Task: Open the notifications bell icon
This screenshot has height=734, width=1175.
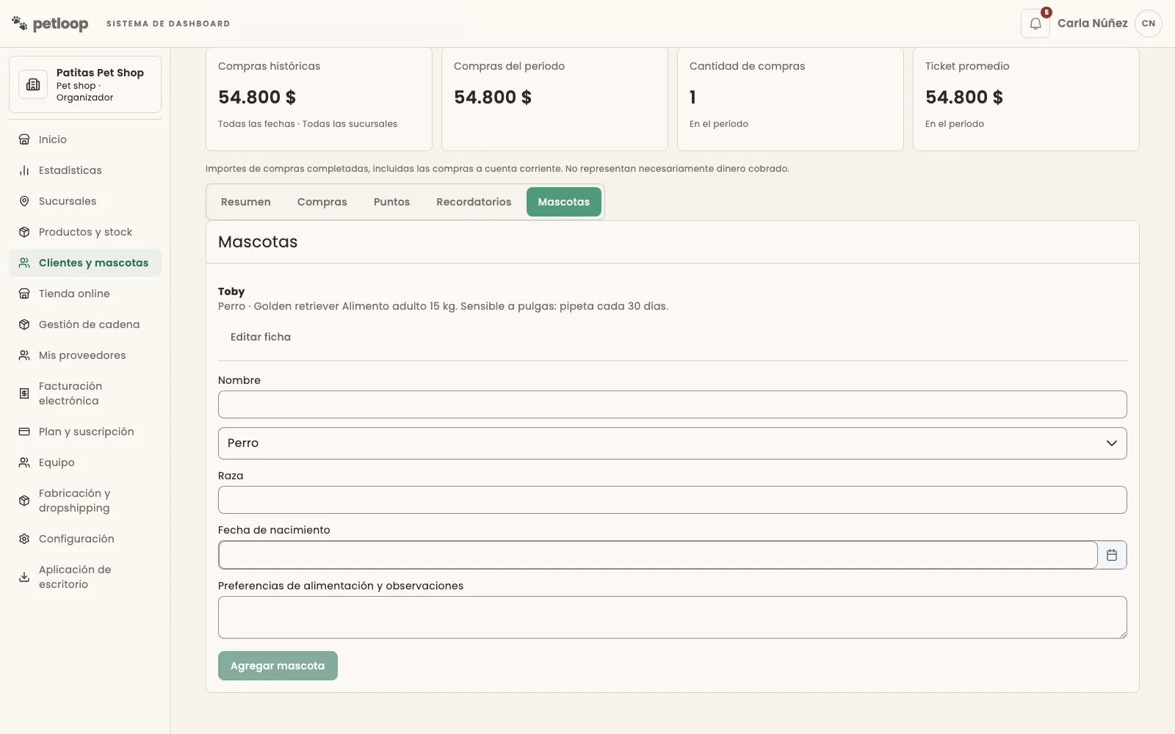Action: point(1035,23)
